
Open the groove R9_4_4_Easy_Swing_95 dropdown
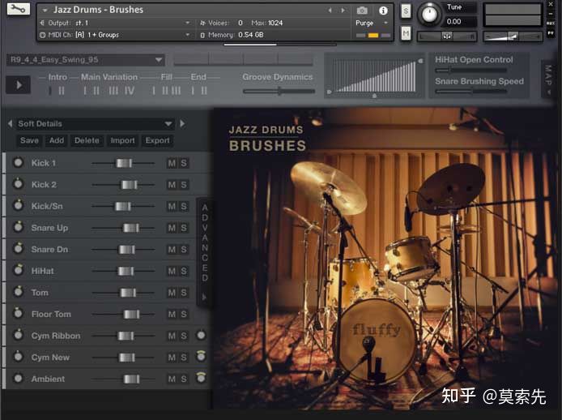[x=85, y=60]
